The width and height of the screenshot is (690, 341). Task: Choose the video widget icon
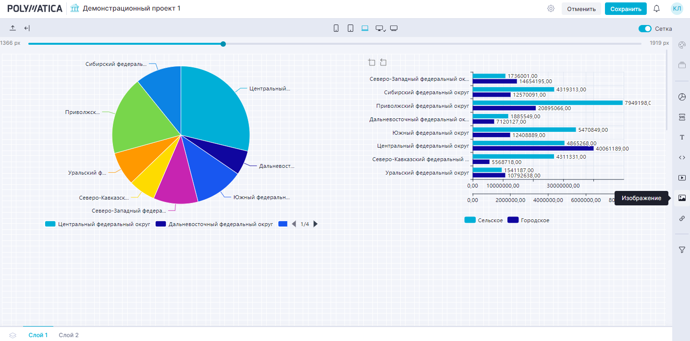682,177
